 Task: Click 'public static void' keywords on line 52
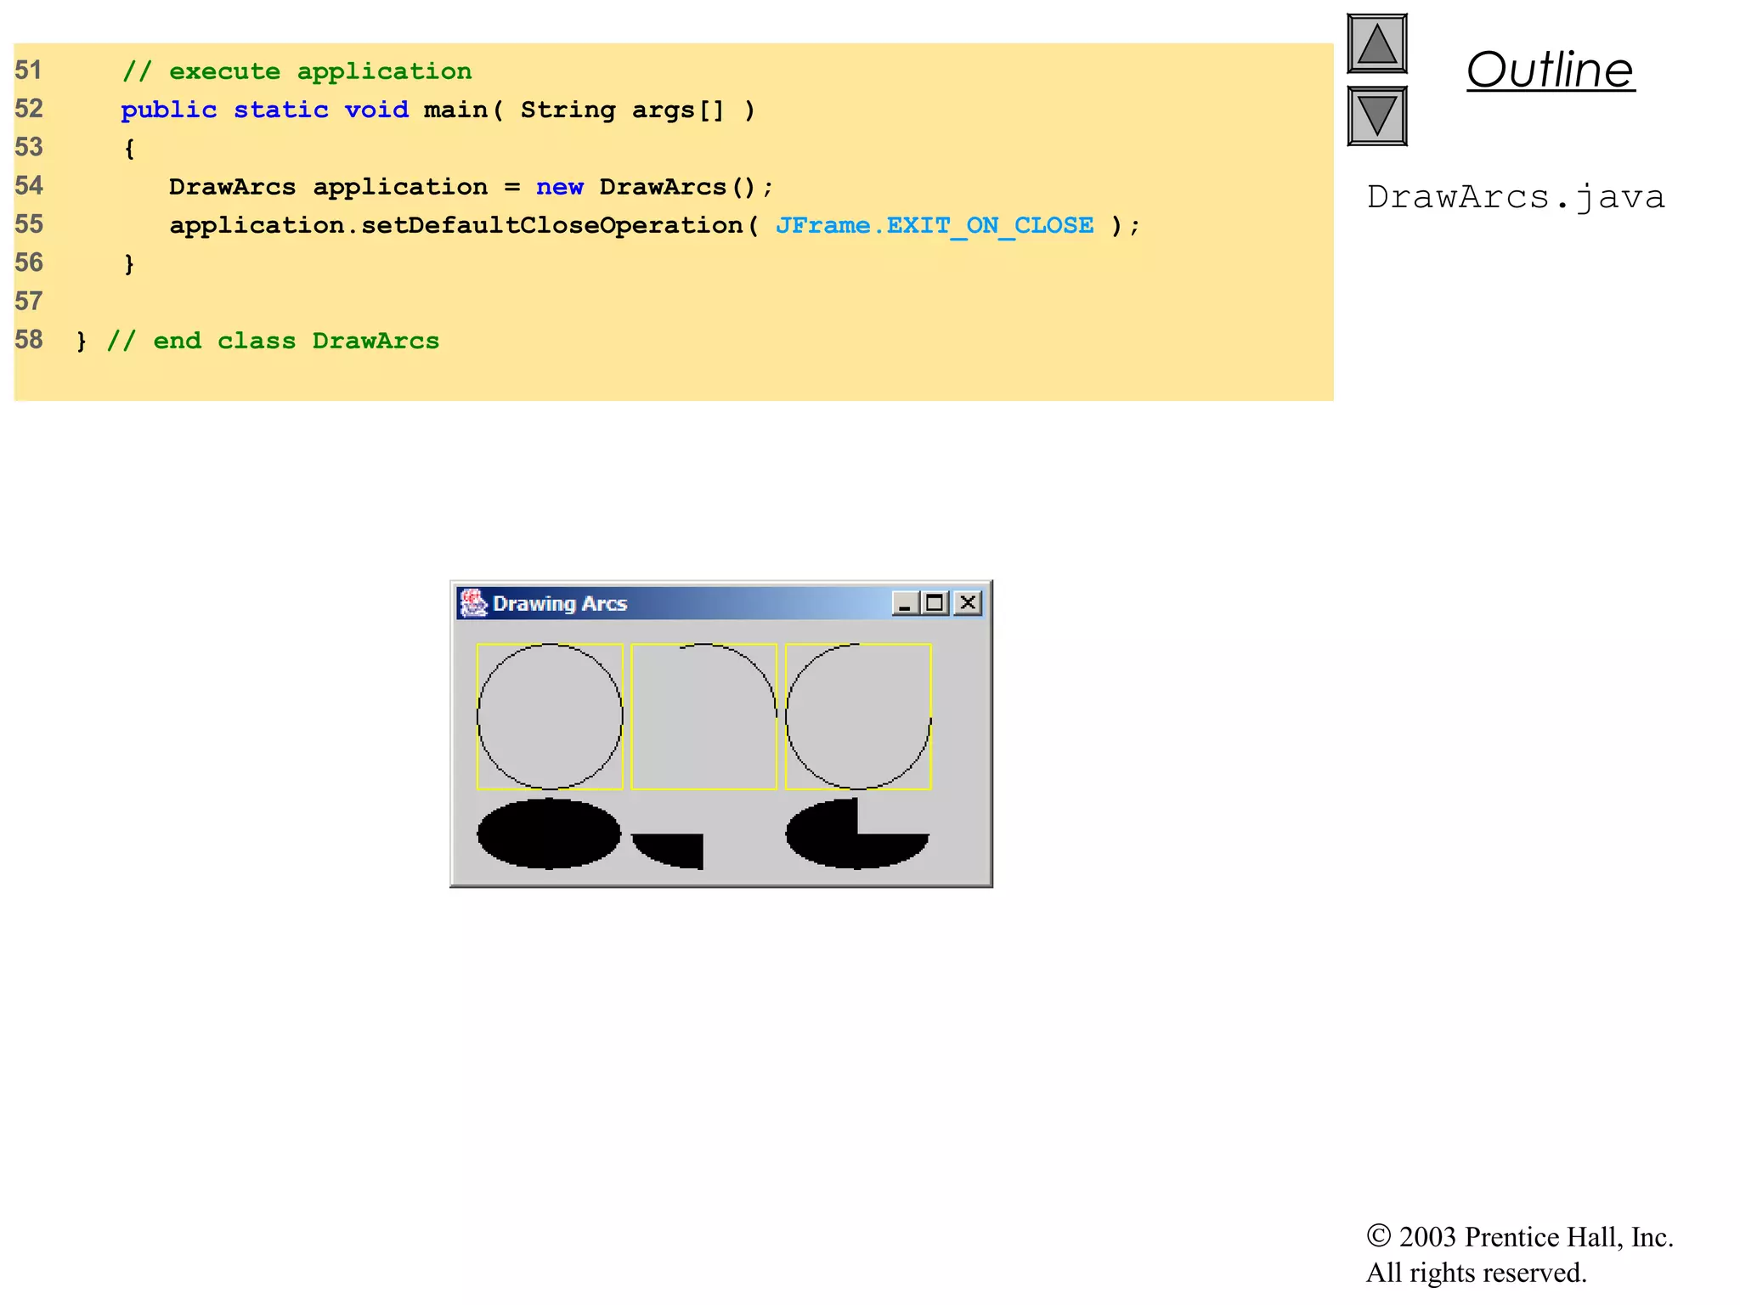click(264, 110)
